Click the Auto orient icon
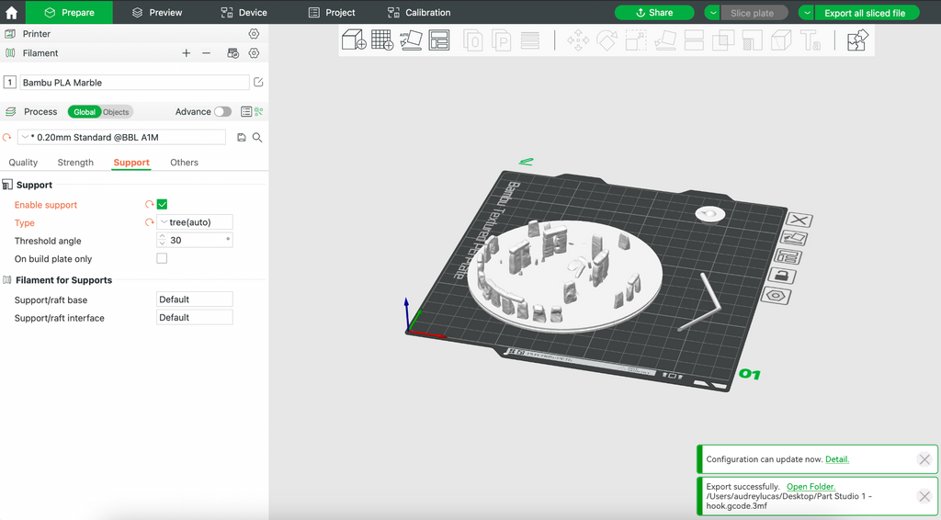 pos(411,40)
